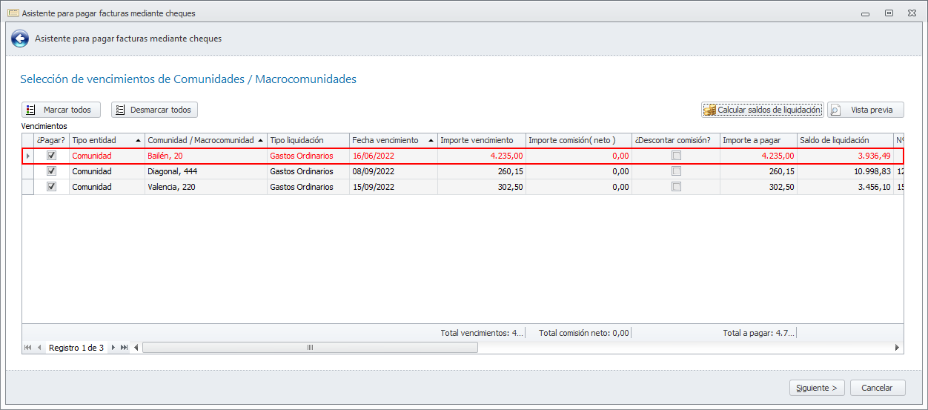Viewport: 928px width, 410px height.
Task: Check ¿Descontar comisión? for Valencia, 220 row
Action: click(x=676, y=187)
